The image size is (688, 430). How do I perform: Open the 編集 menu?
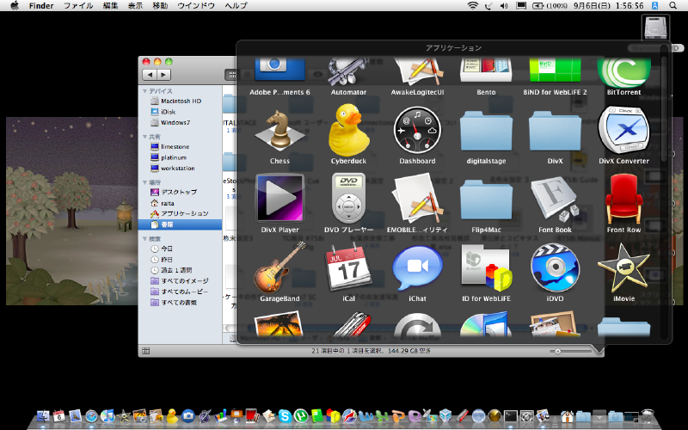pyautogui.click(x=111, y=6)
